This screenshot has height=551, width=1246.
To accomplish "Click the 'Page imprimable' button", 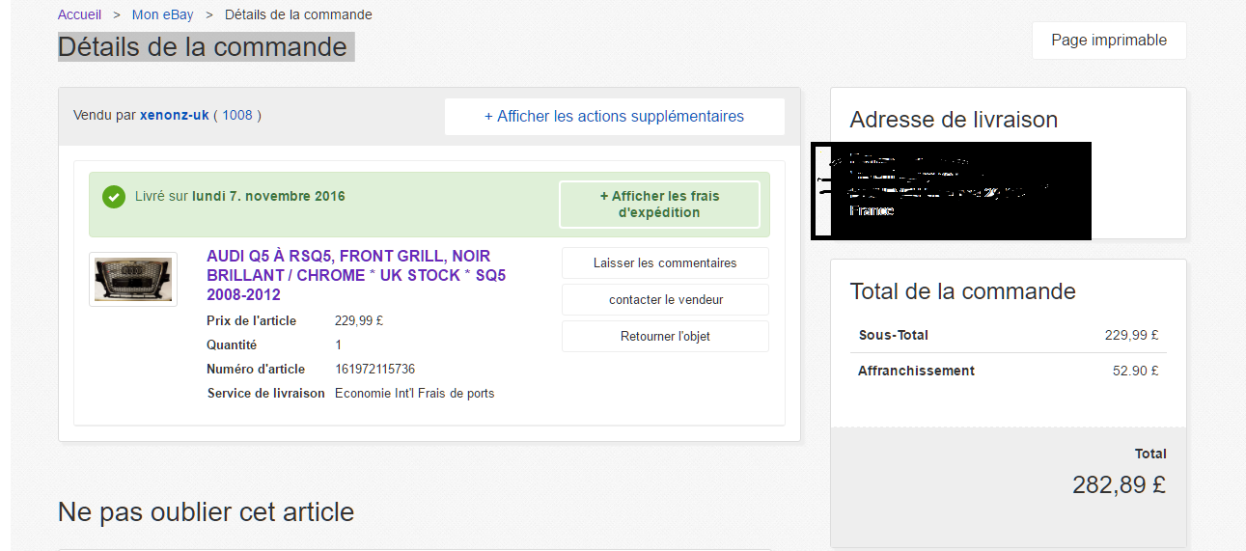I will (1109, 41).
